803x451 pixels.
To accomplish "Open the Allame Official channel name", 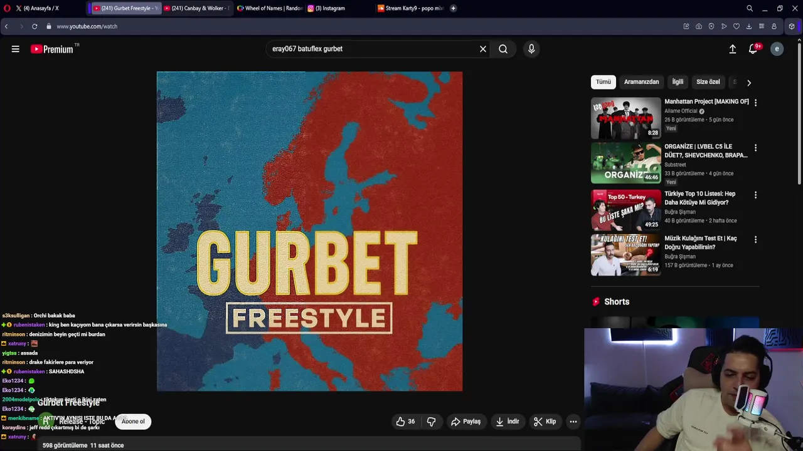I will click(x=681, y=111).
